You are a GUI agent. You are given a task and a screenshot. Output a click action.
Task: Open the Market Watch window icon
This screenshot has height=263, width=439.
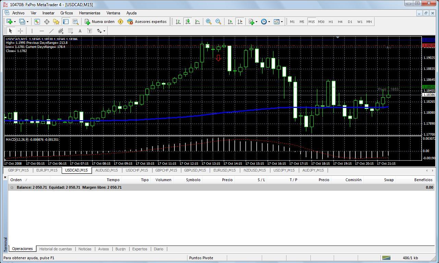pos(37,22)
